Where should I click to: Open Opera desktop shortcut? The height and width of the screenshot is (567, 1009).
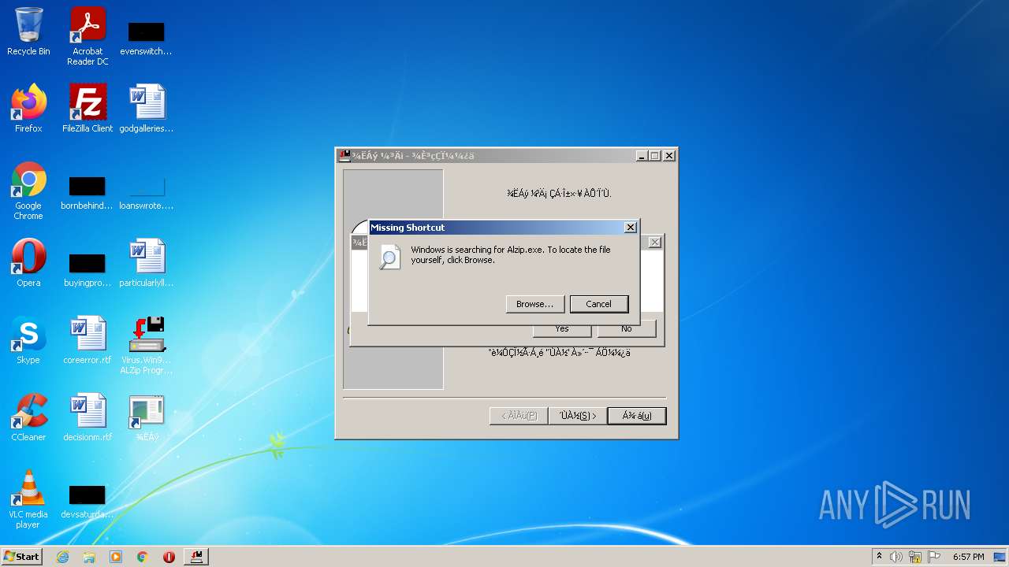pyautogui.click(x=28, y=263)
